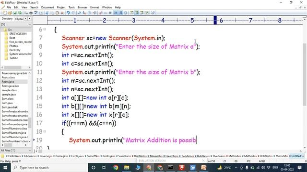Open the drive [D:] dropdown

30,24
